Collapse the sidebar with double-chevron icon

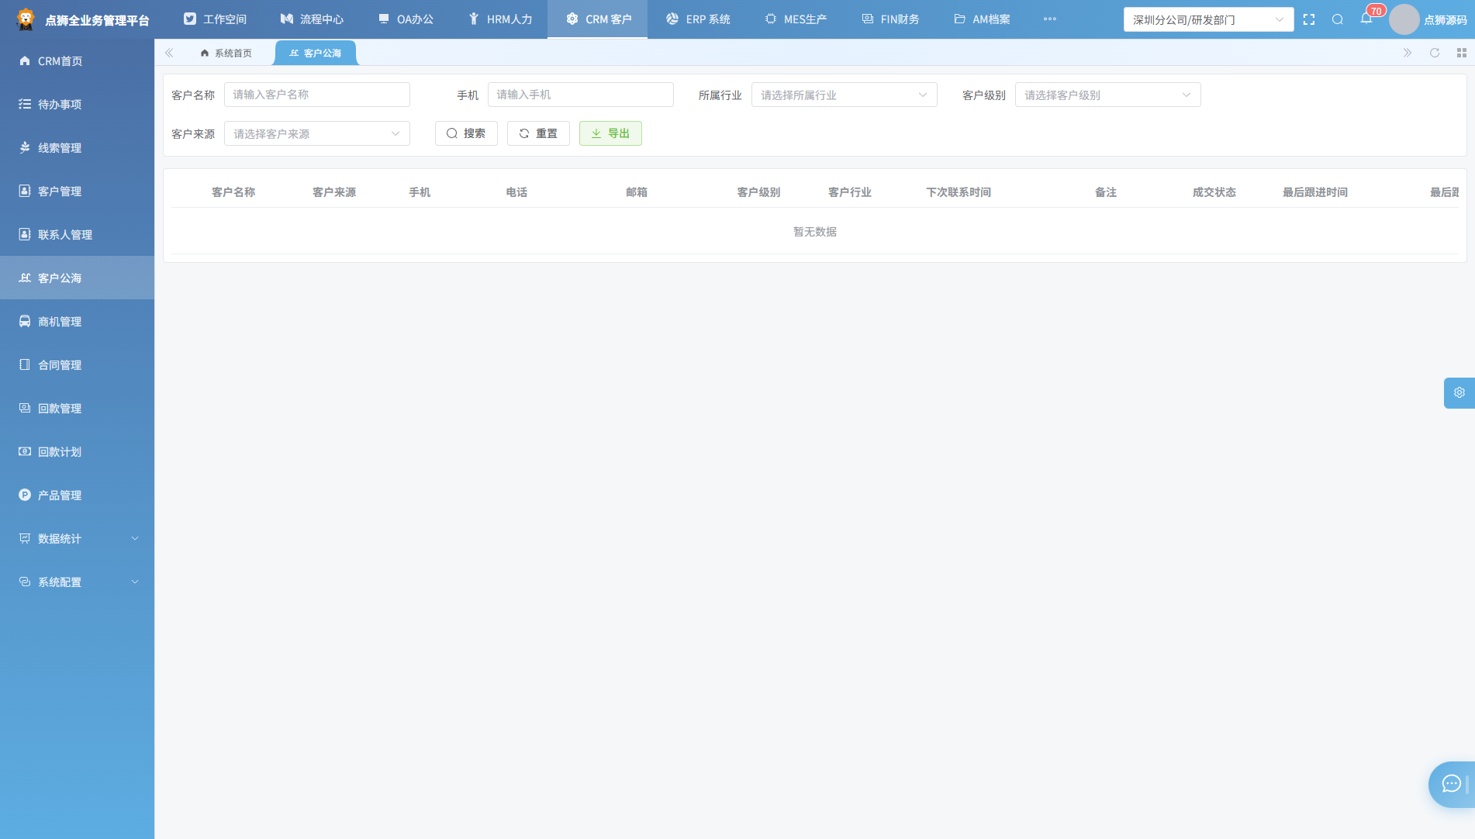click(169, 53)
